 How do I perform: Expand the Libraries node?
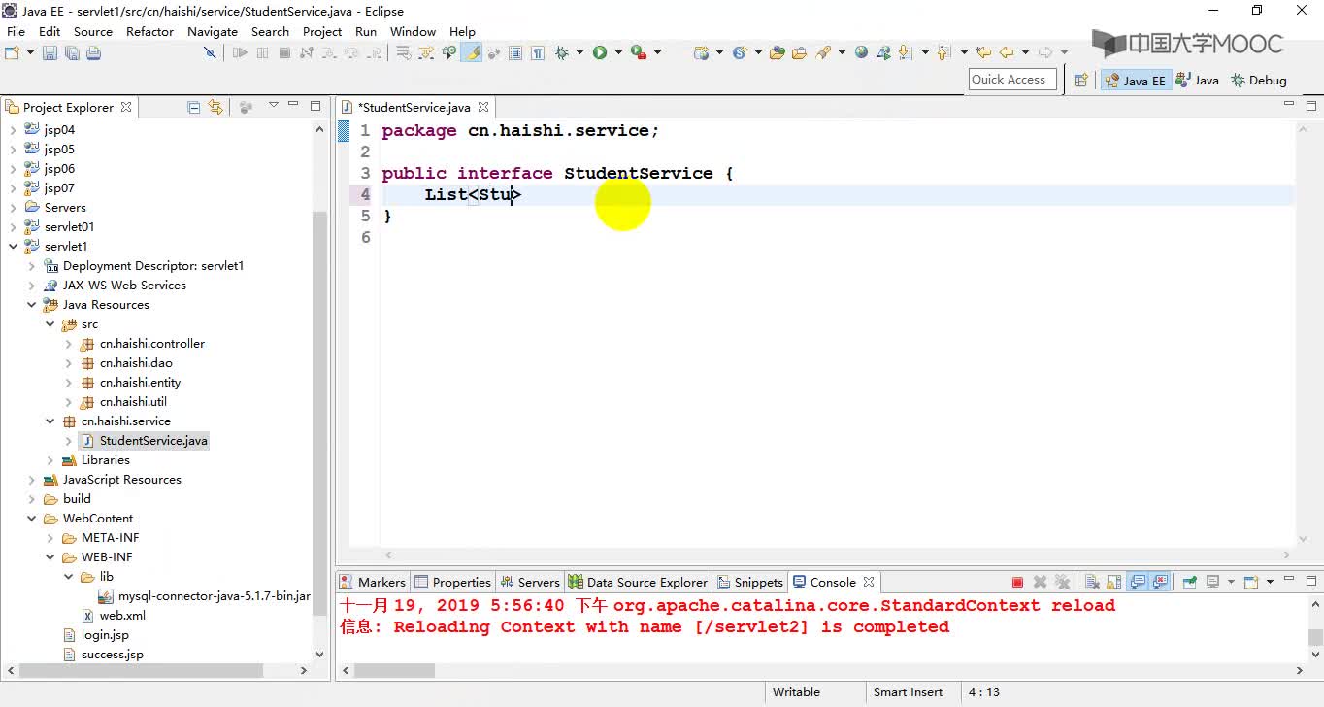[50, 460]
